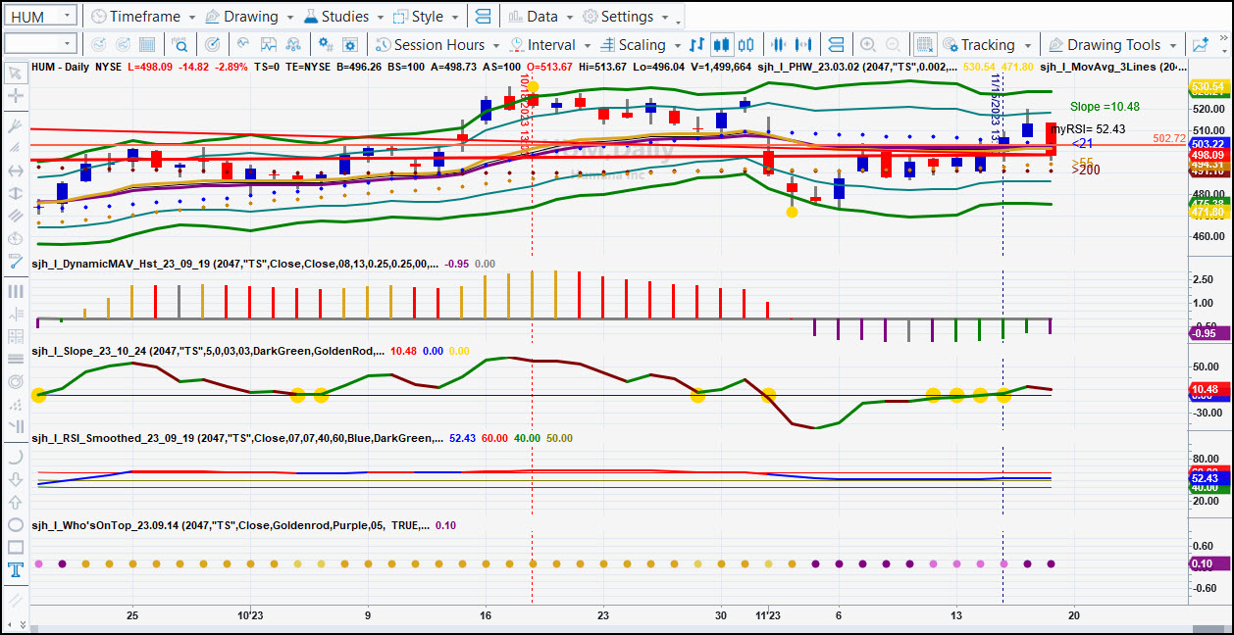The image size is (1234, 635).
Task: Open the Style menu
Action: (x=426, y=17)
